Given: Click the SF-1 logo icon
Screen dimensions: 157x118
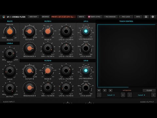Looking at the screenshot, I should (4, 17).
